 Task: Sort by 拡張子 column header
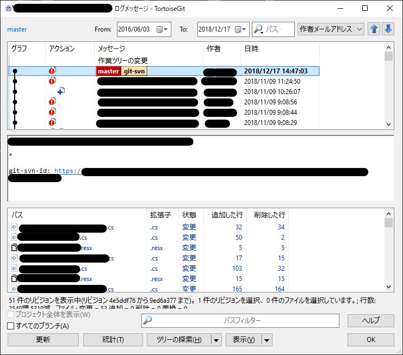coord(163,215)
